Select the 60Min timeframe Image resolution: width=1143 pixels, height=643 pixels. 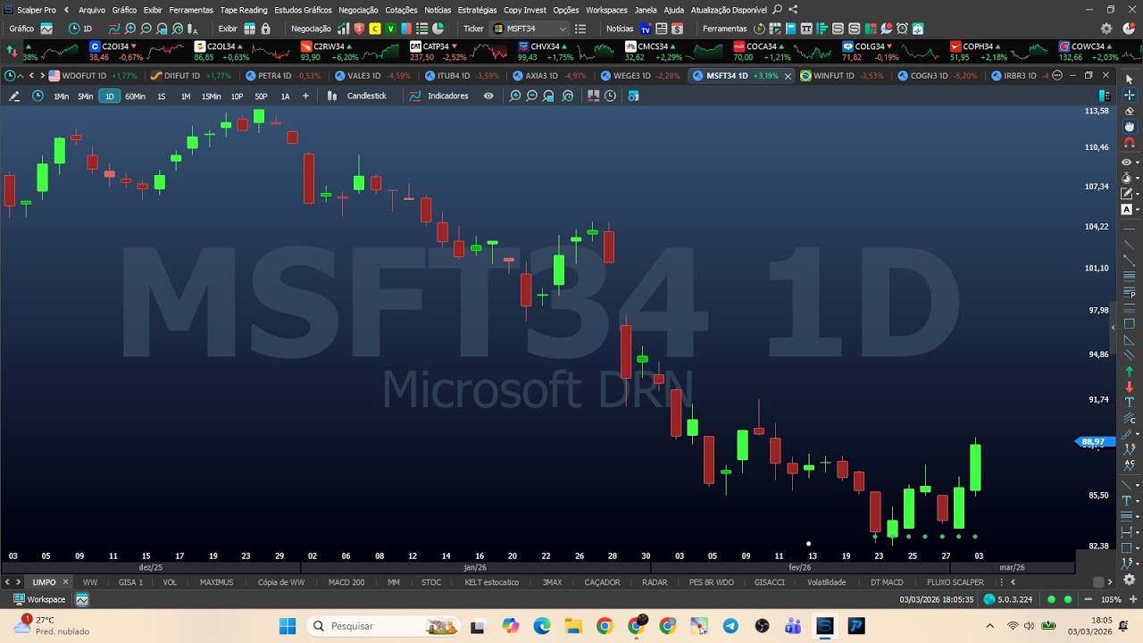click(135, 96)
